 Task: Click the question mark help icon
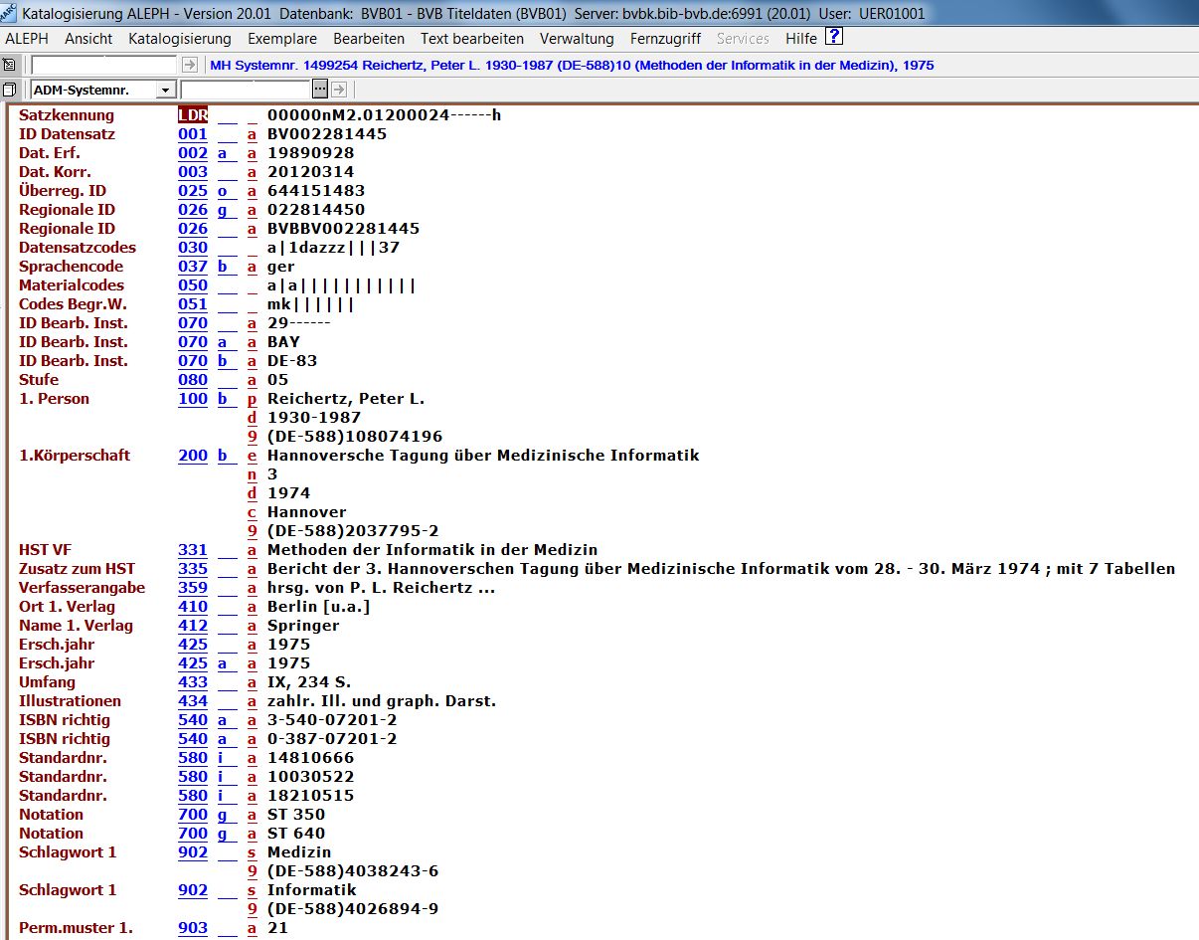click(834, 38)
